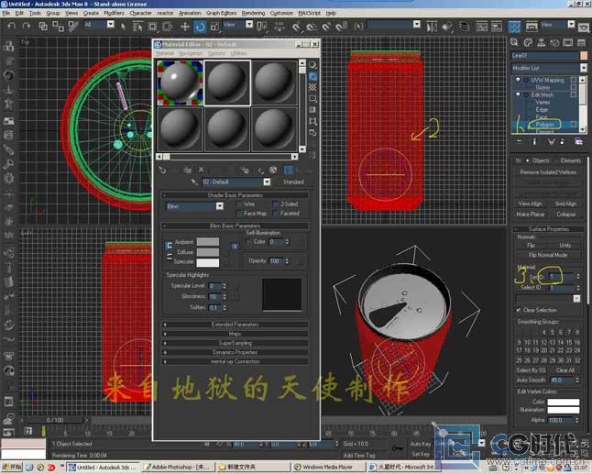Click the Diffuse color swatch
This screenshot has height=474, width=592.
(208, 252)
